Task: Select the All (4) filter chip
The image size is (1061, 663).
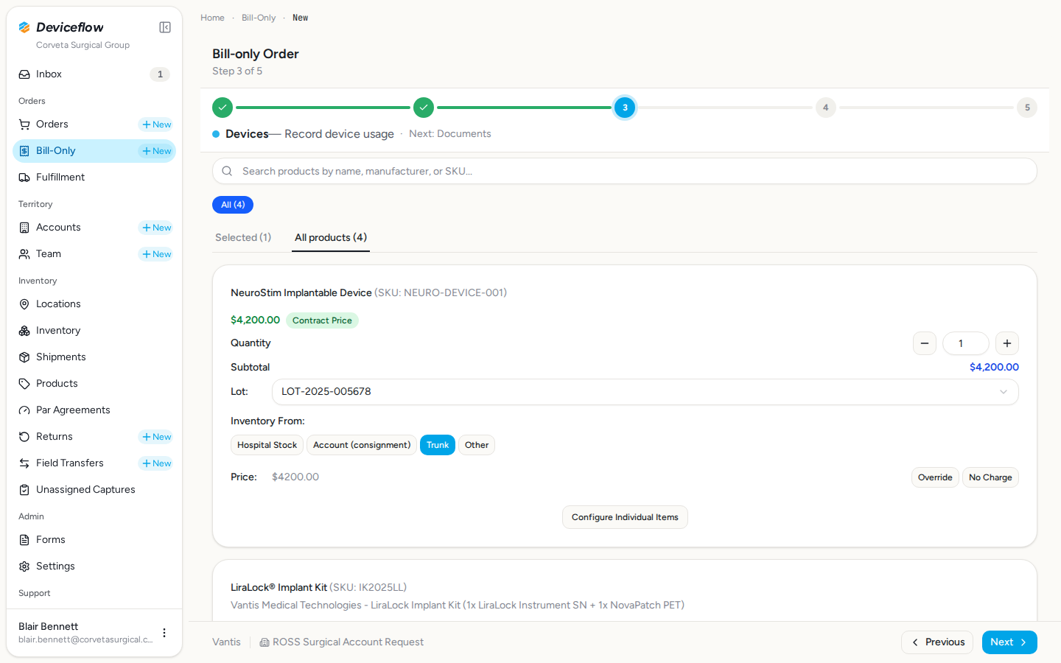Action: [233, 205]
